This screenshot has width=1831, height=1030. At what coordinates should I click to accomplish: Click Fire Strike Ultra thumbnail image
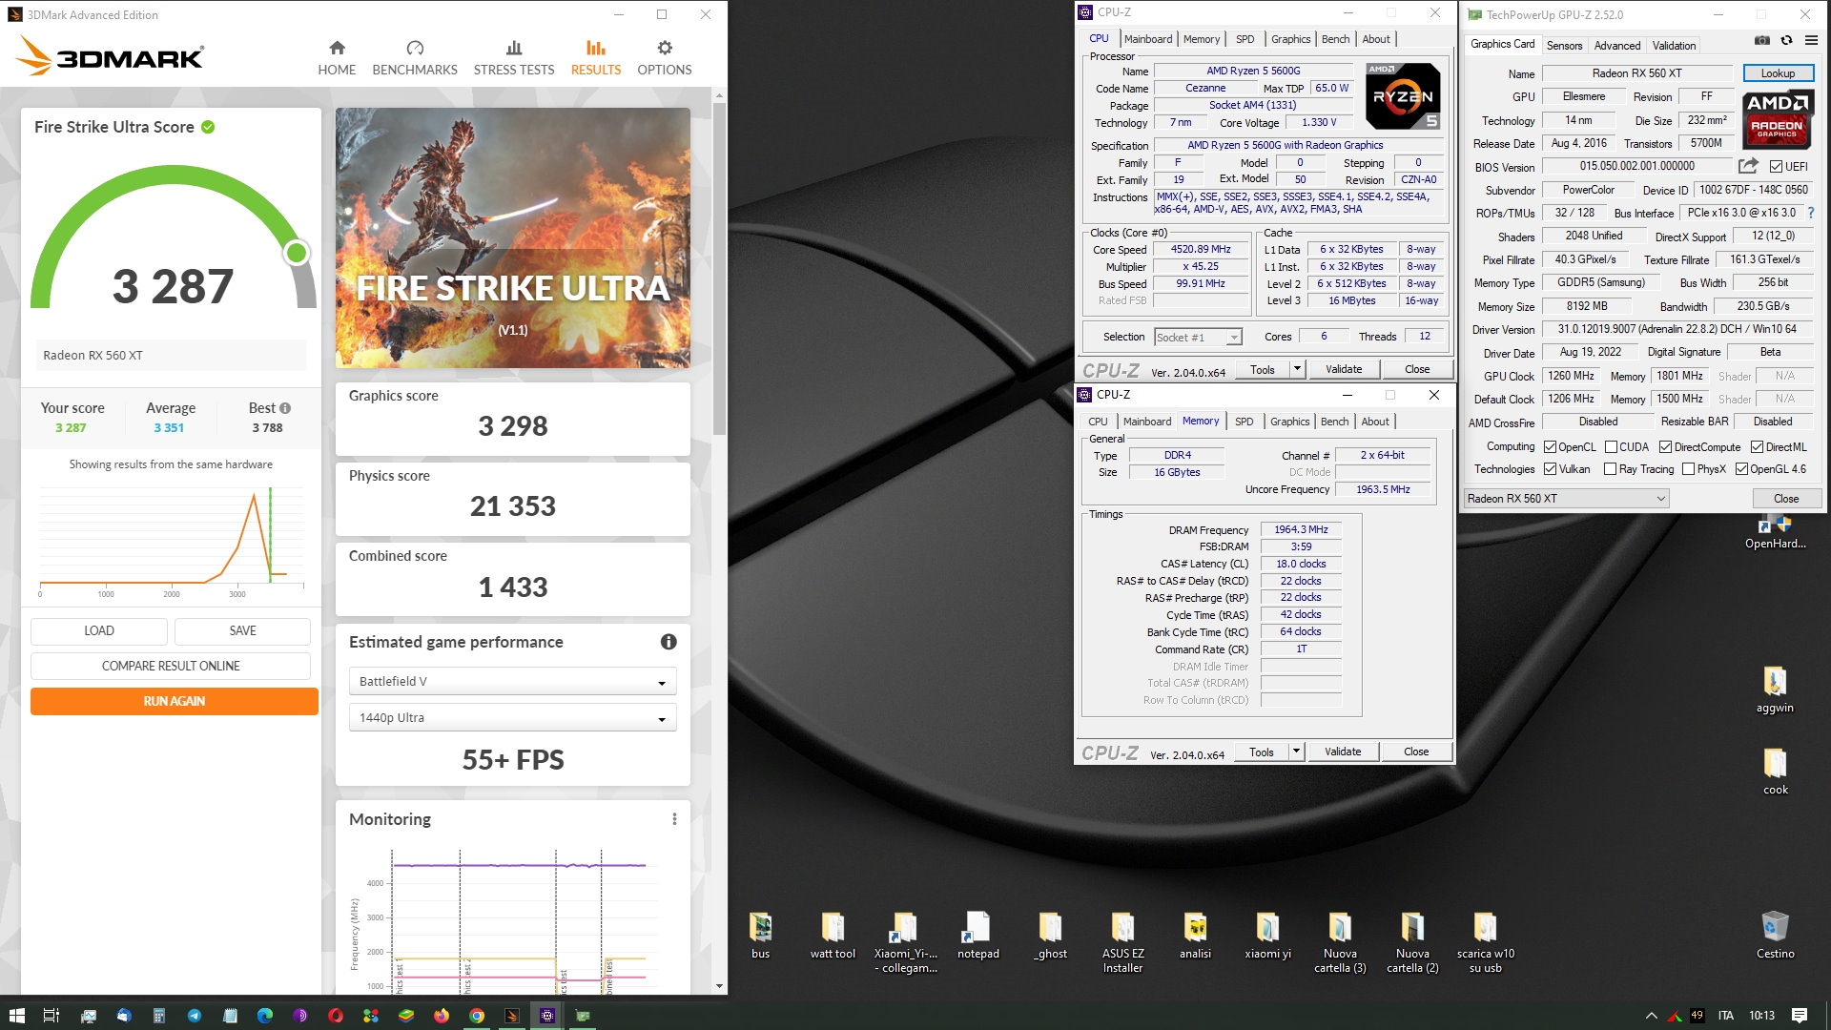click(513, 237)
